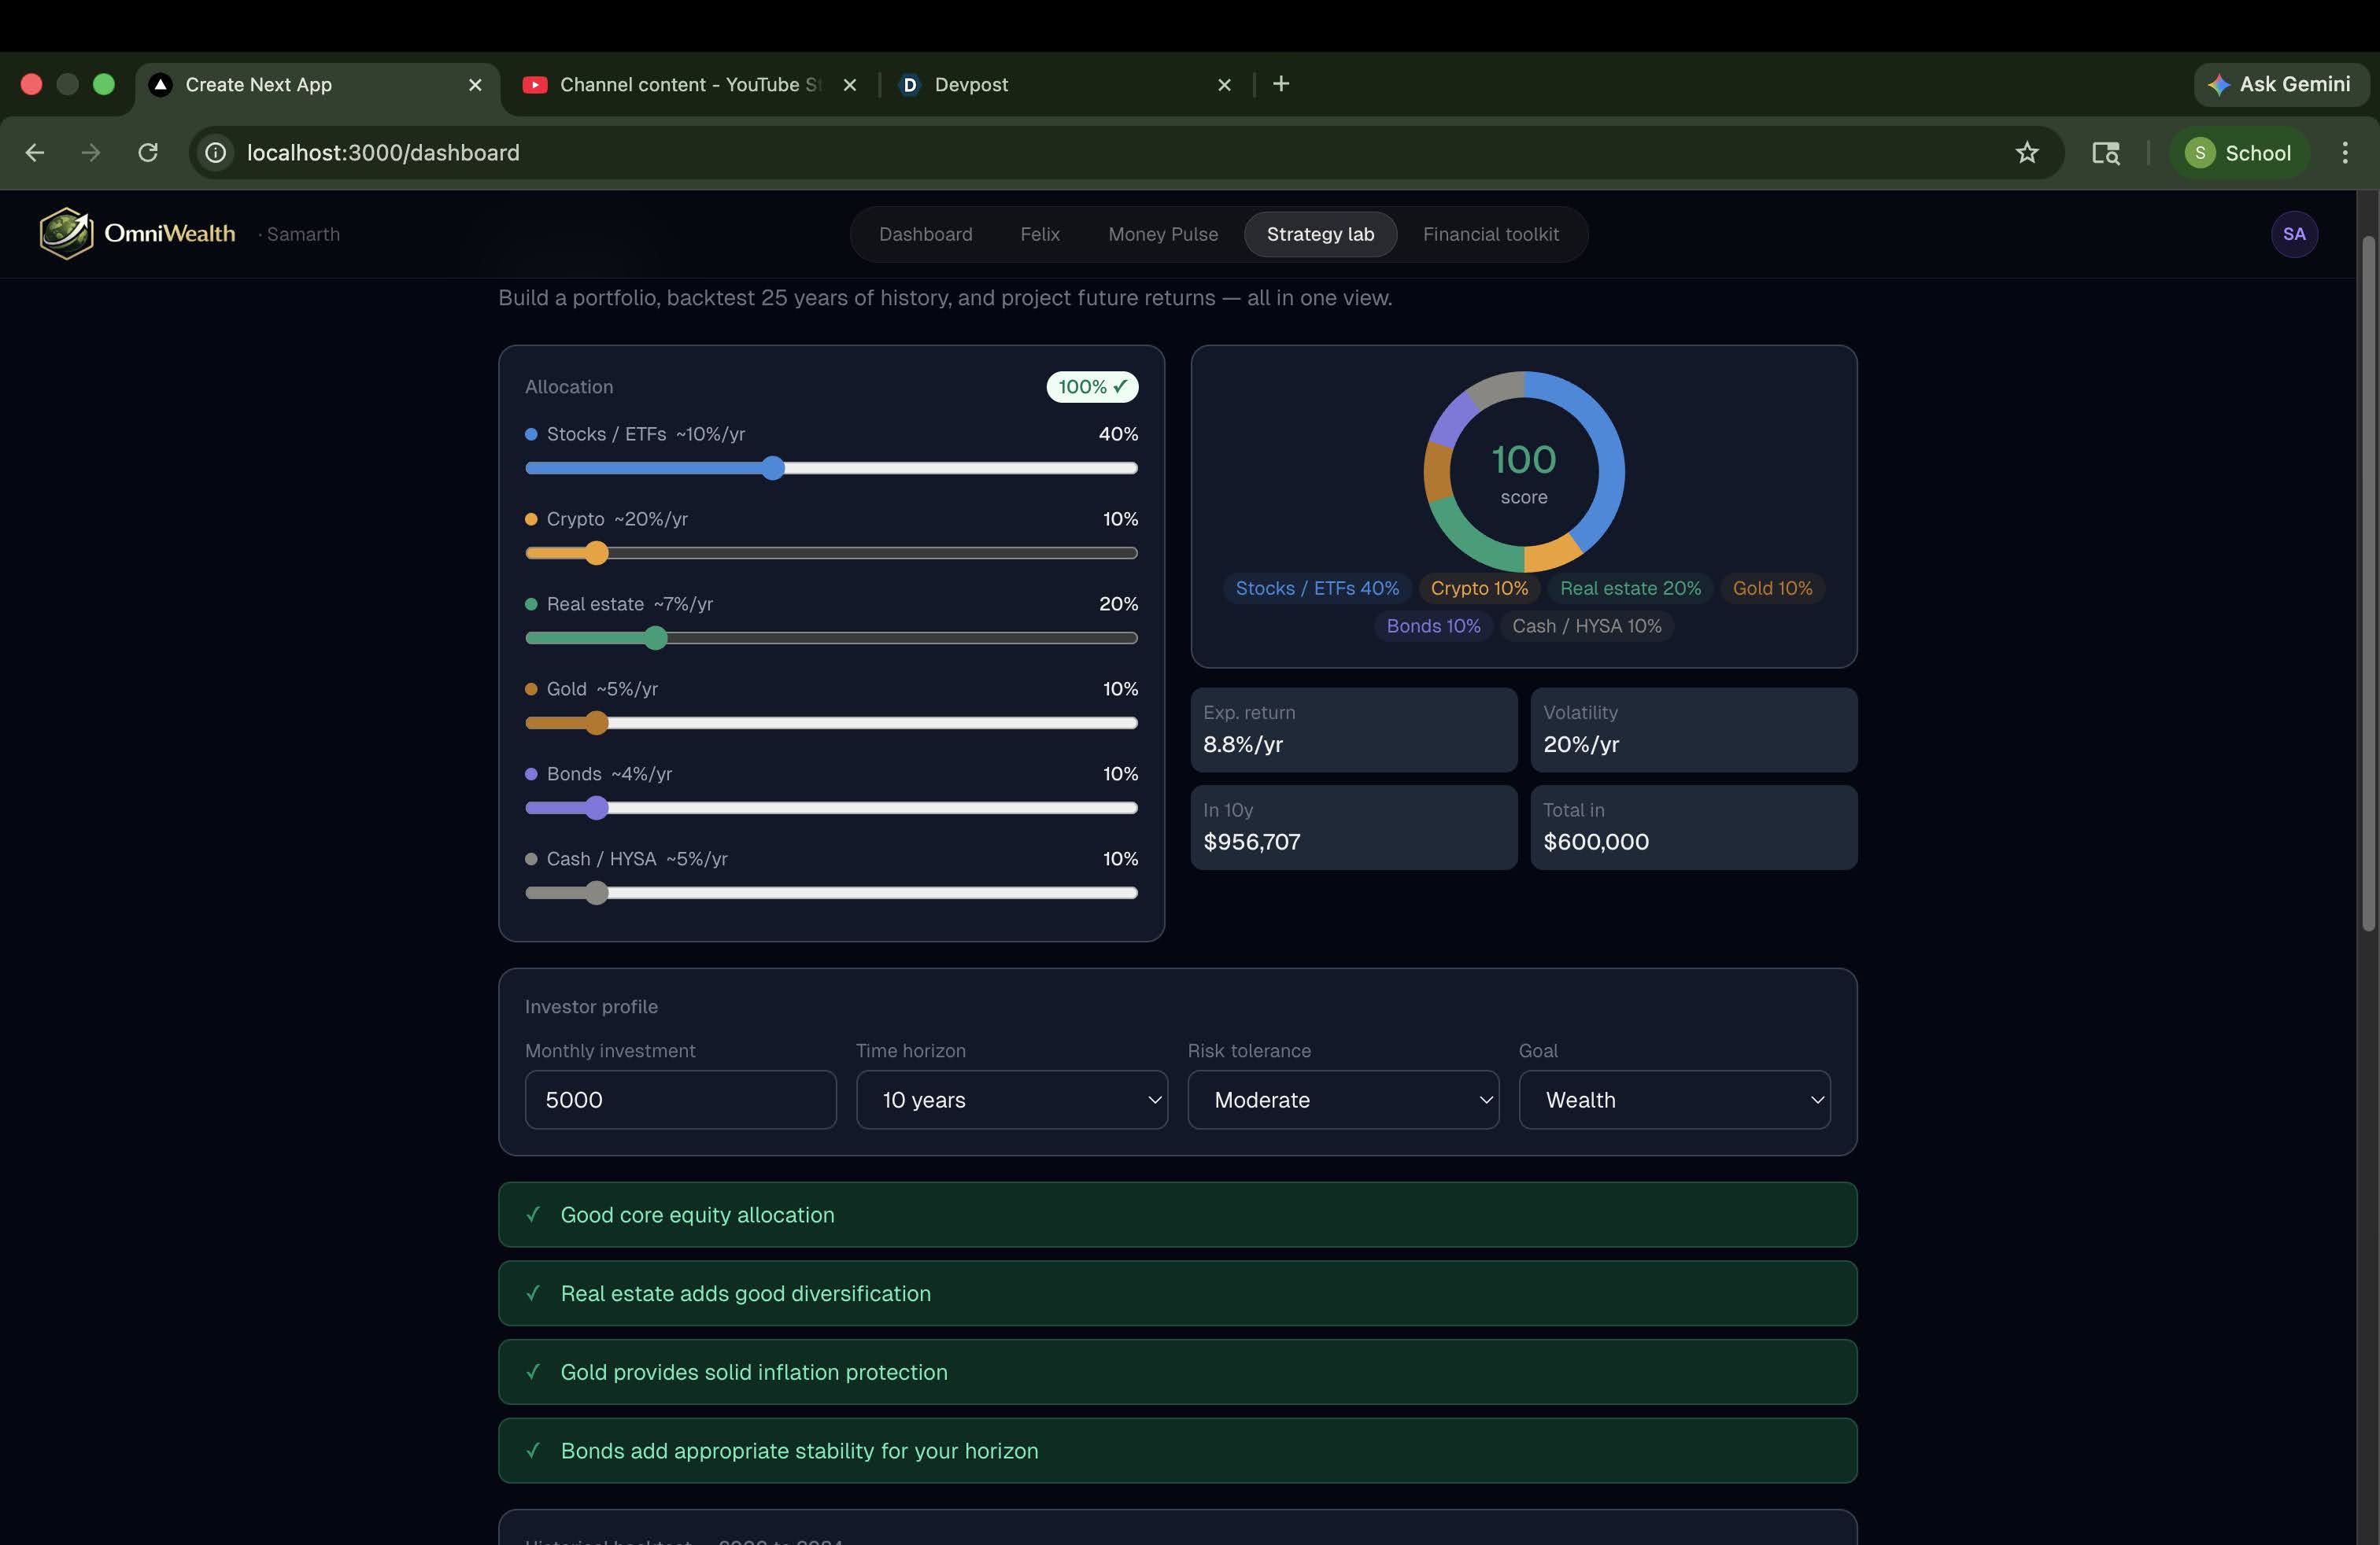
Task: Click the Crypto allocation slider thumb
Action: coord(596,553)
